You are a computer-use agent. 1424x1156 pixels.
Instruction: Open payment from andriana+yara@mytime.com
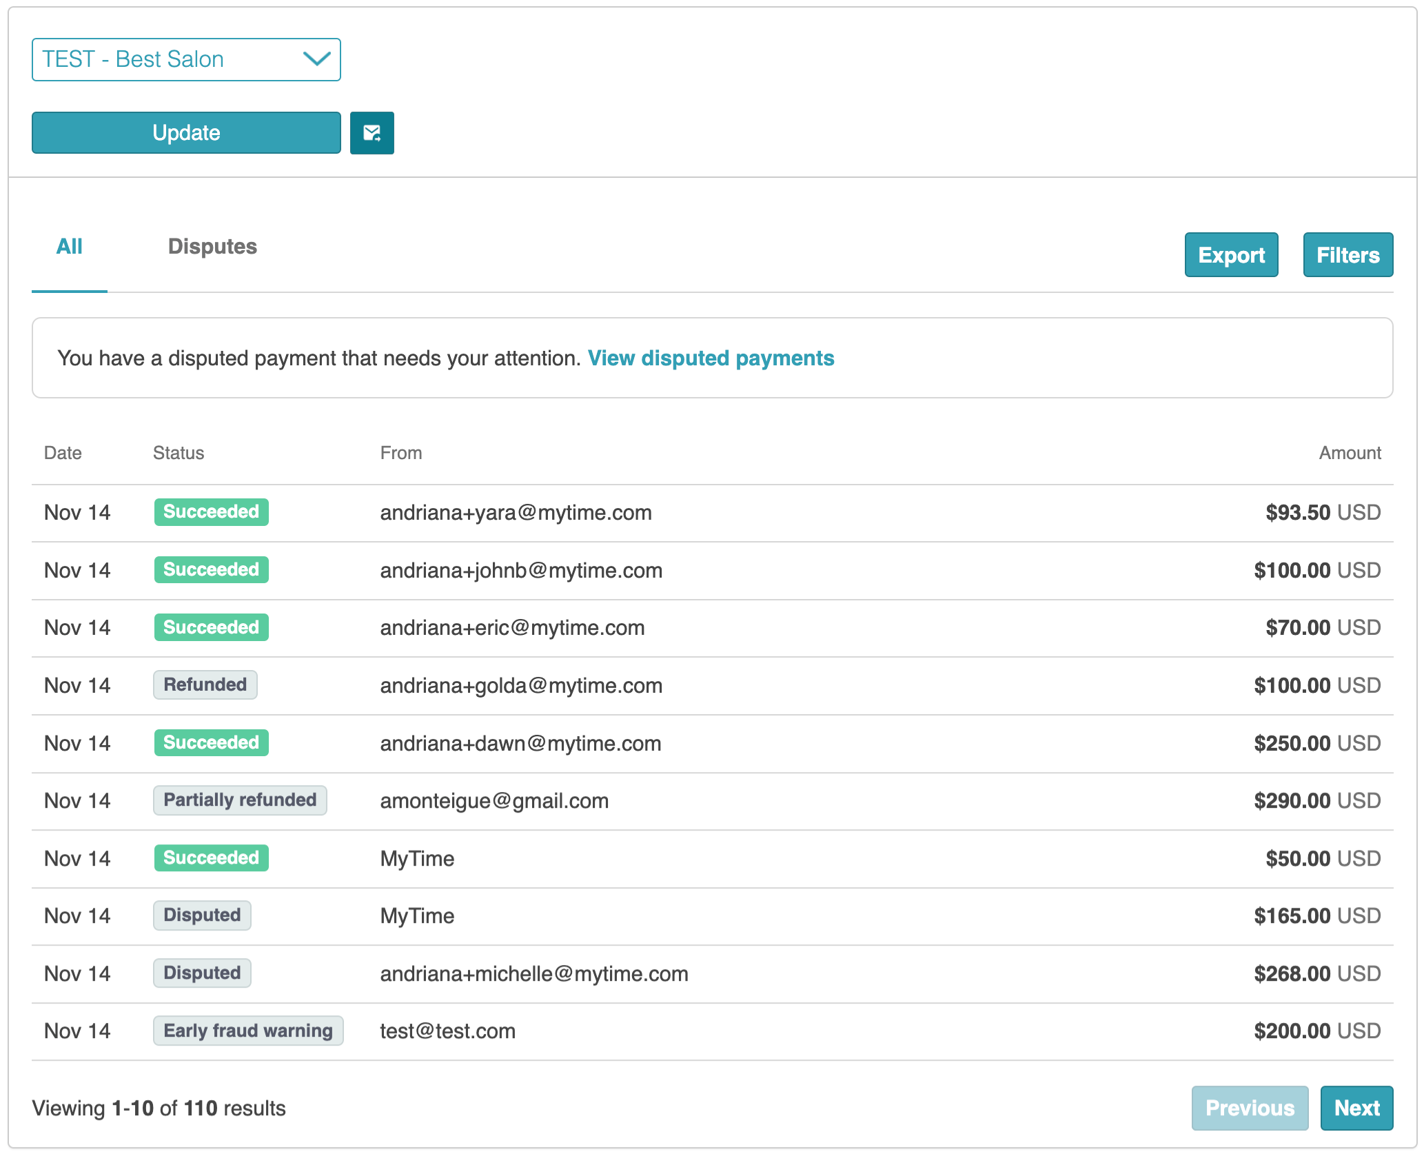(516, 513)
